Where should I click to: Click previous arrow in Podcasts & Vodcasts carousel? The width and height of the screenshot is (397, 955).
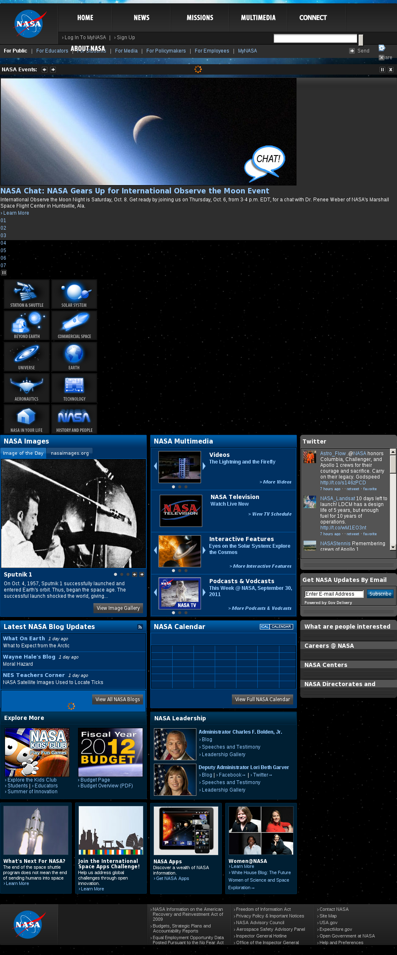156,592
